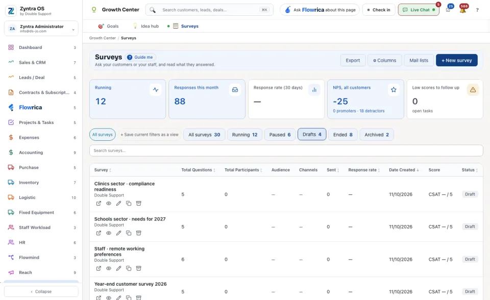Viewport: 490px width, 300px height.
Task: Click the Search surveys input field
Action: tap(286, 151)
